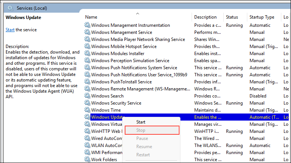The width and height of the screenshot is (291, 163).
Task: Select Windows Management Instrumentation service name
Action: pos(130,25)
